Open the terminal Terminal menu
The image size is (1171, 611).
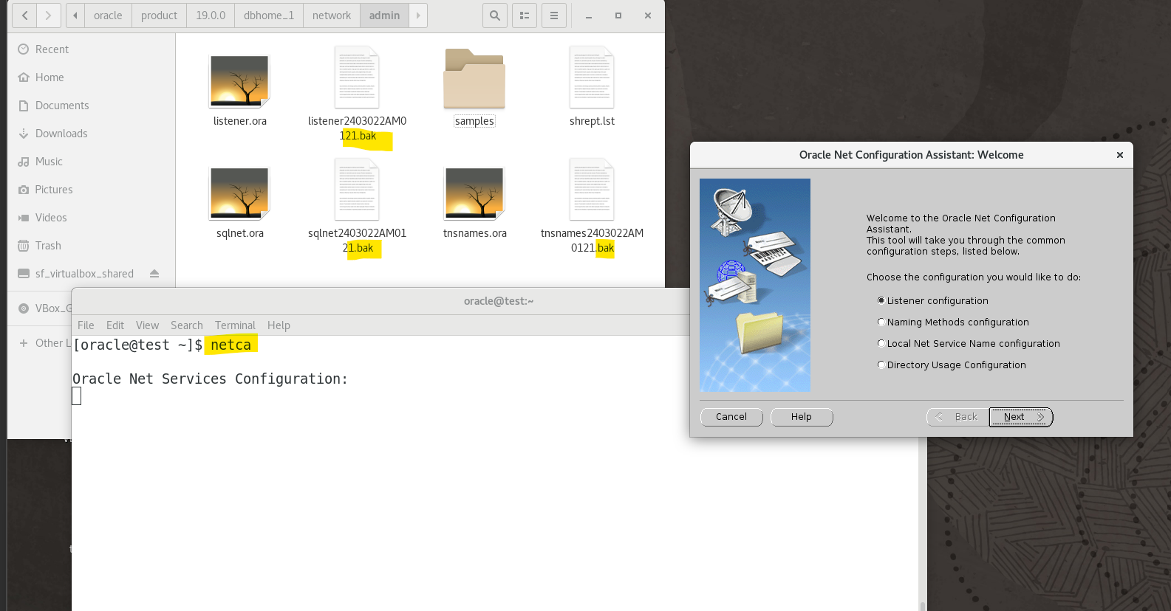pyautogui.click(x=235, y=325)
